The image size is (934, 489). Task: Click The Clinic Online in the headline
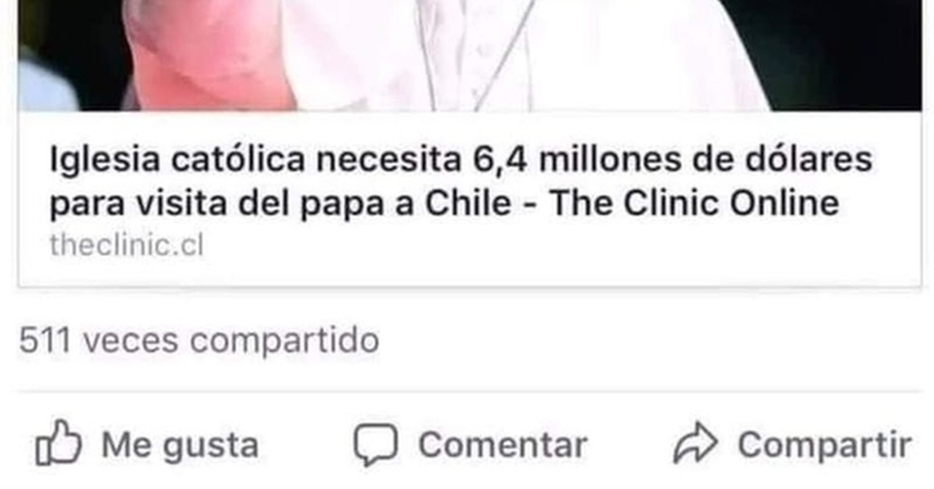pyautogui.click(x=694, y=203)
